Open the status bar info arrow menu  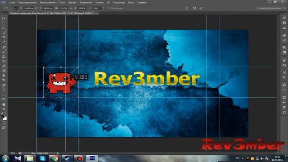click(58, 153)
